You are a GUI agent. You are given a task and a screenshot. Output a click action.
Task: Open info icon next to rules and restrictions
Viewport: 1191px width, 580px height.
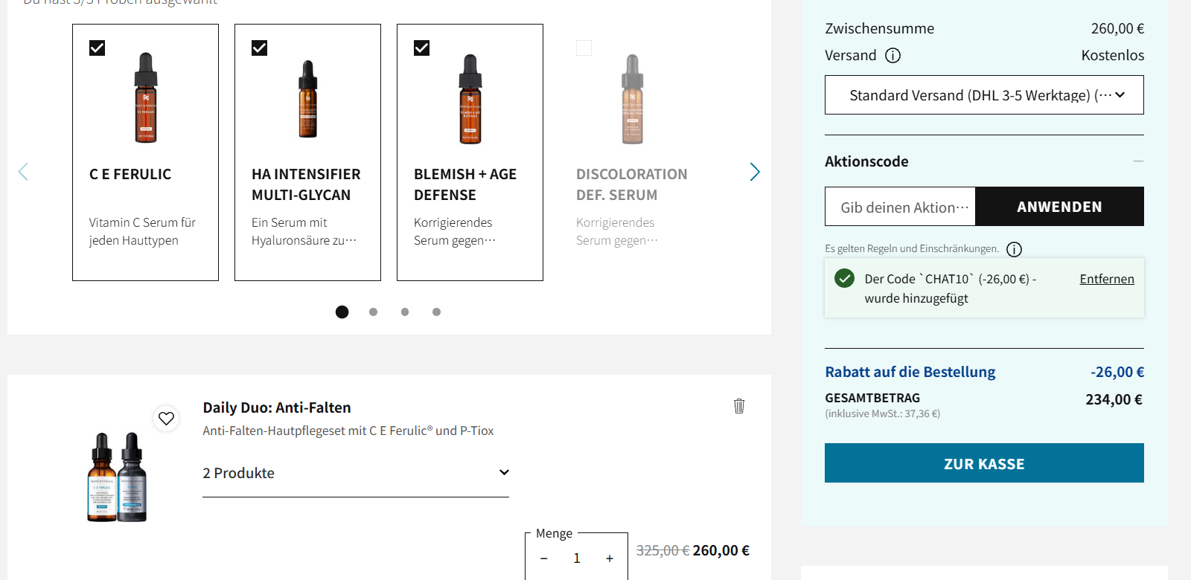pos(1014,249)
